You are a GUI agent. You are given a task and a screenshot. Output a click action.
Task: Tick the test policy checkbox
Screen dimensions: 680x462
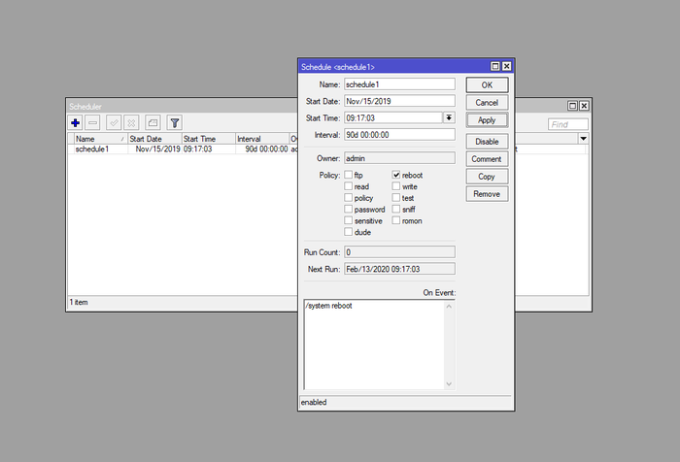[x=396, y=198]
